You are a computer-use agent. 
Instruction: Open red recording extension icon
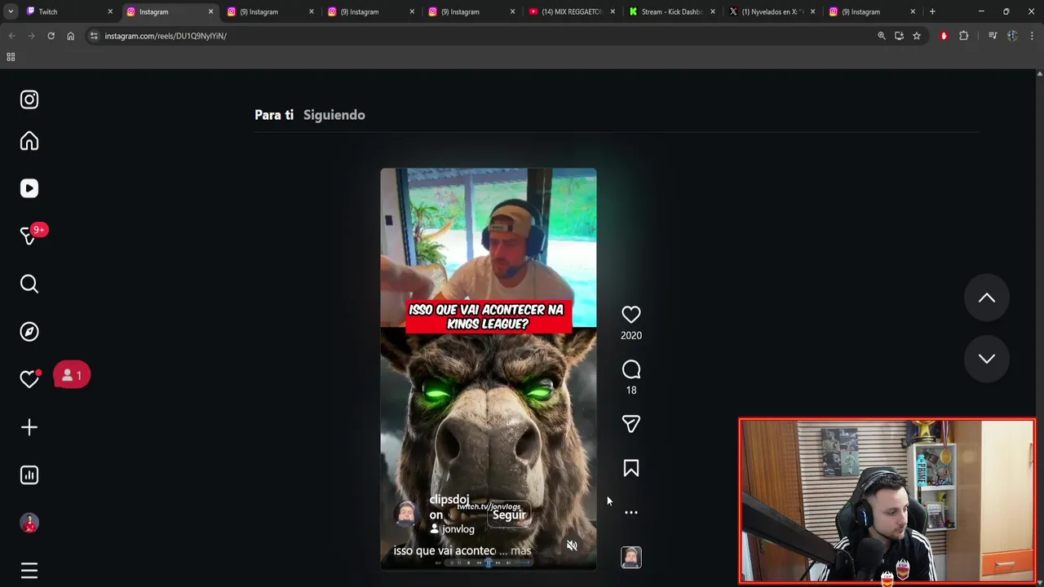coord(944,36)
